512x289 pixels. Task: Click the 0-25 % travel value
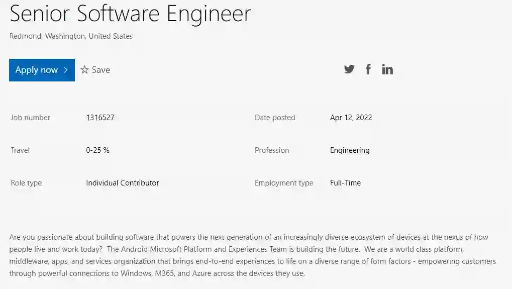point(97,150)
